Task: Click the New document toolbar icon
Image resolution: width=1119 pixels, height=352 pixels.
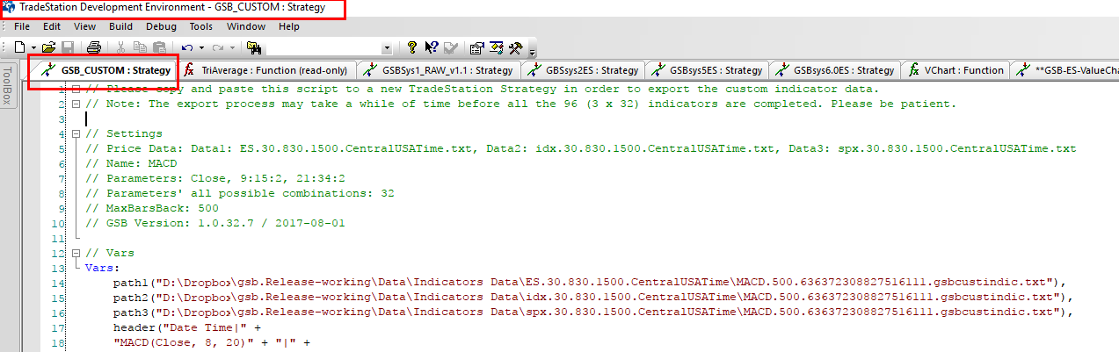Action: click(19, 47)
